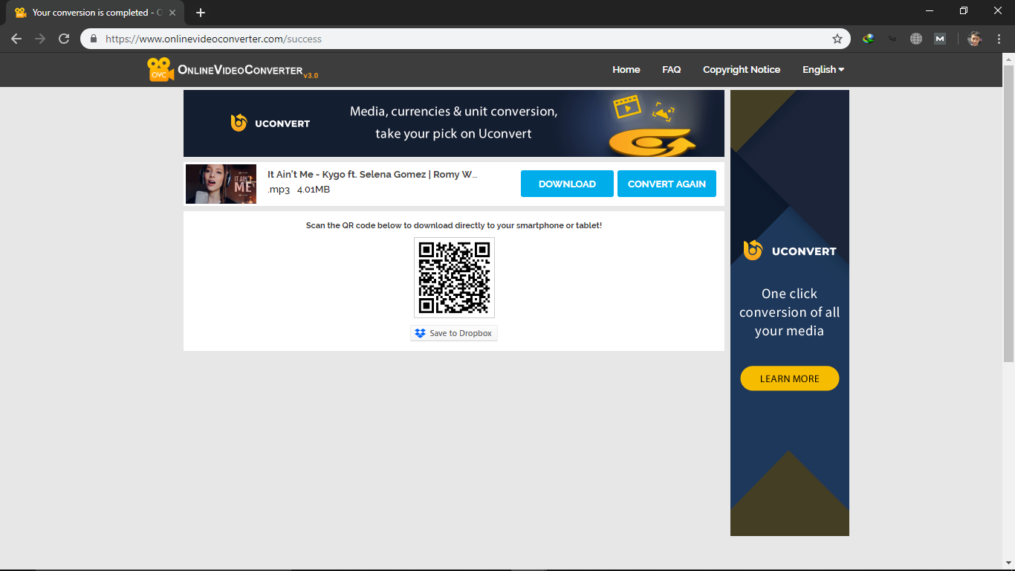Download the converted mp3 file
The width and height of the screenshot is (1015, 571).
pyautogui.click(x=567, y=184)
